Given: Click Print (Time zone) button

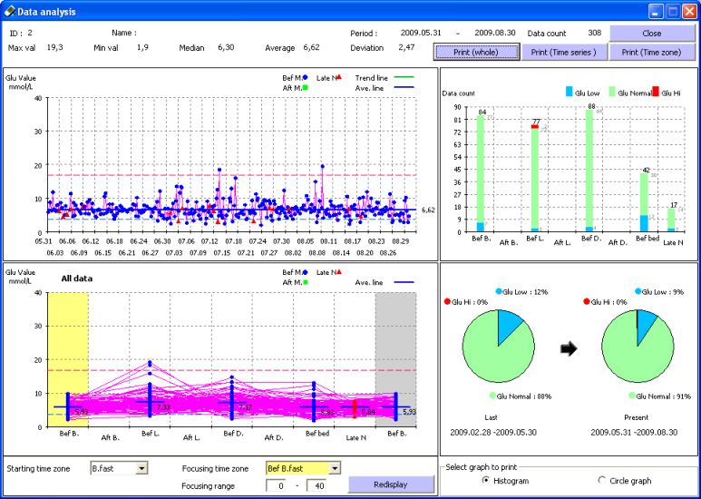Looking at the screenshot, I should pyautogui.click(x=652, y=52).
